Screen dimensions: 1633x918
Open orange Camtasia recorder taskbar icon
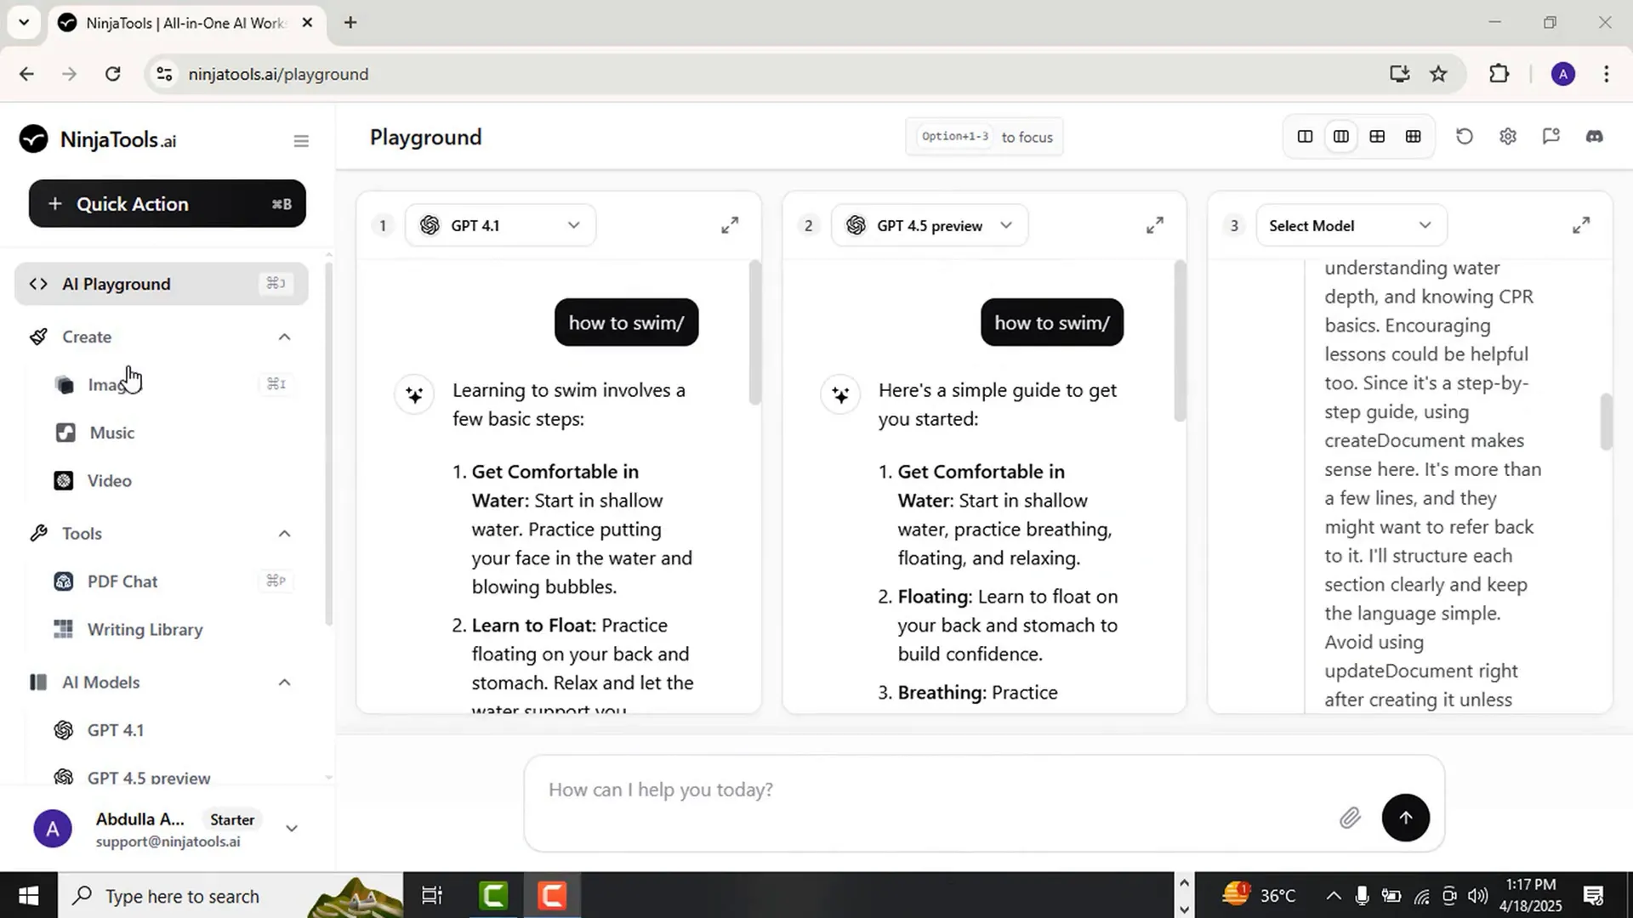(553, 896)
